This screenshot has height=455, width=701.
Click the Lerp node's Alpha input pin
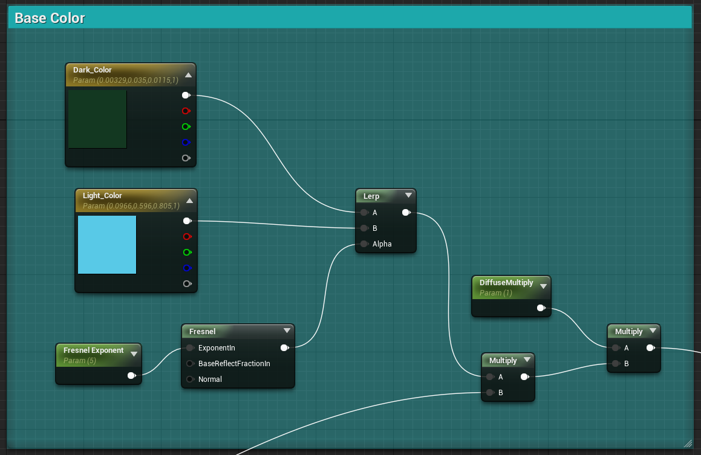pos(364,244)
